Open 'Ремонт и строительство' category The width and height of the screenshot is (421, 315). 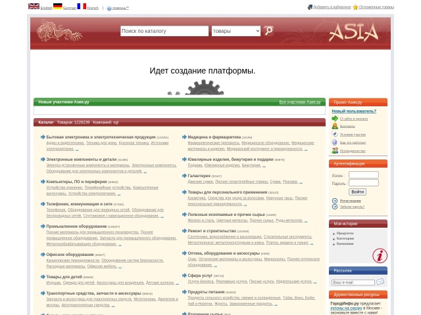(212, 231)
